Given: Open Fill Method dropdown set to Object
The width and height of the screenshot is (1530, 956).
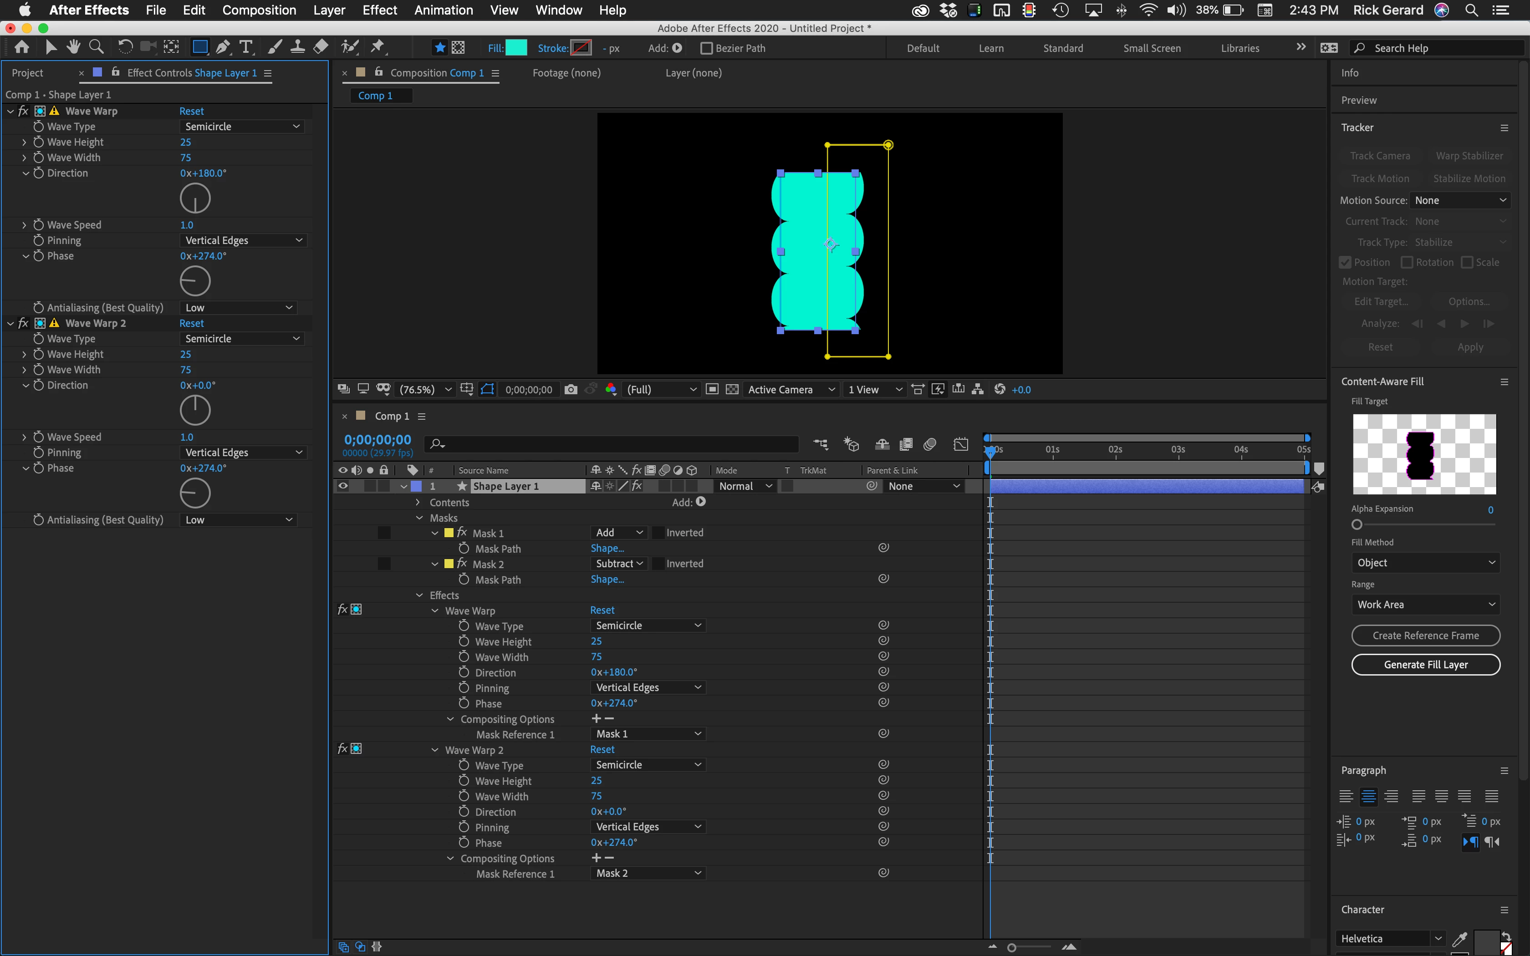Looking at the screenshot, I should [1425, 562].
